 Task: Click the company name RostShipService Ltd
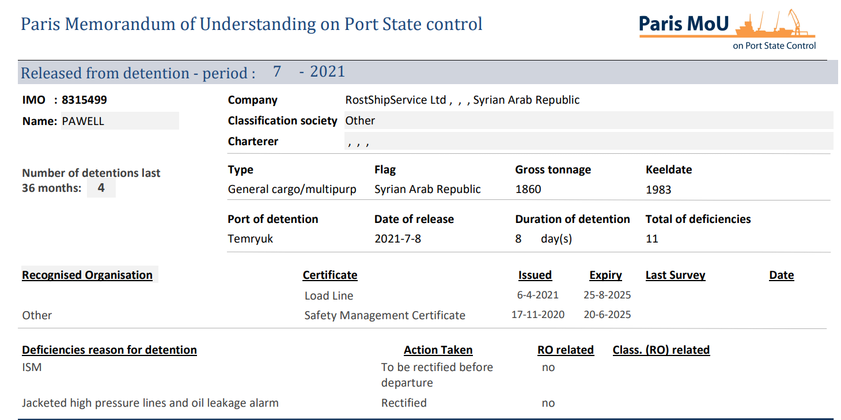pos(395,100)
